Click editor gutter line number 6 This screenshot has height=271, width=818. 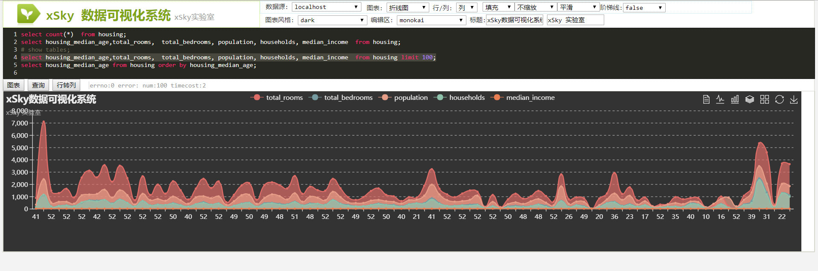pyautogui.click(x=15, y=73)
